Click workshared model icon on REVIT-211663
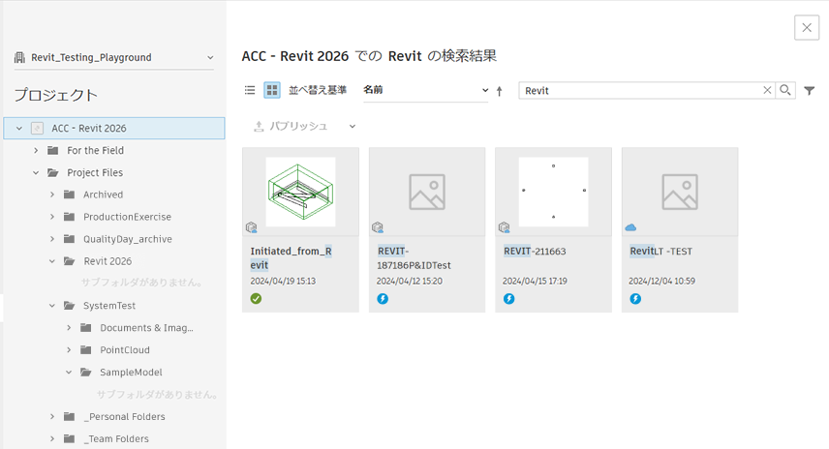This screenshot has height=449, width=829. (x=505, y=227)
